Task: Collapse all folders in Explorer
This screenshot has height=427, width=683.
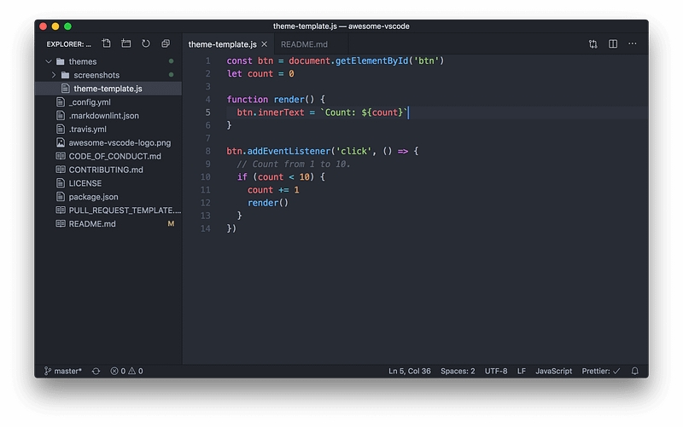Action: point(166,43)
